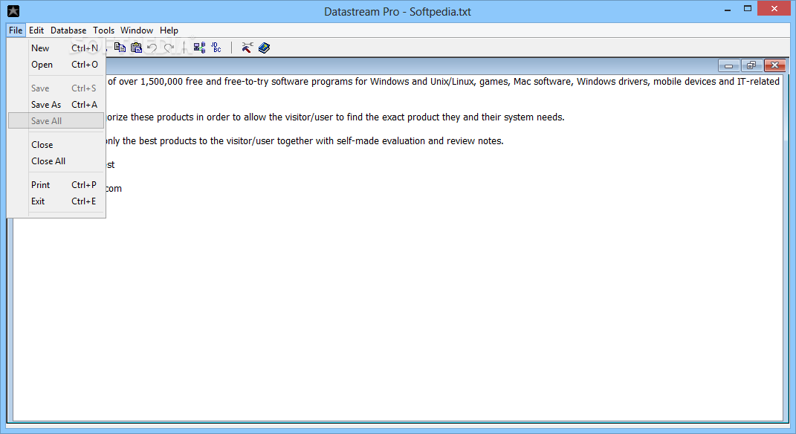
Task: Click the Paste clipboard icon
Action: 136,48
